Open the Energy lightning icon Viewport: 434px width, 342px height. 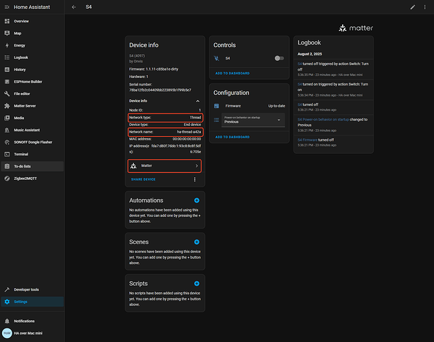[x=7, y=45]
